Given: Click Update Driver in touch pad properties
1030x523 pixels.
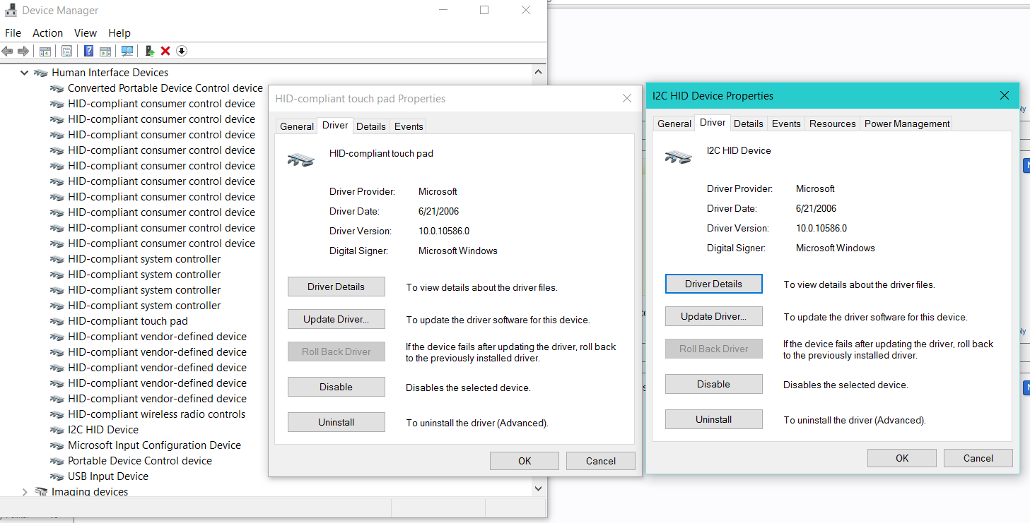Looking at the screenshot, I should click(x=336, y=319).
